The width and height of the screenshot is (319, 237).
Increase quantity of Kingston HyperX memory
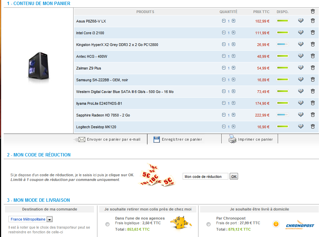click(x=233, y=44)
